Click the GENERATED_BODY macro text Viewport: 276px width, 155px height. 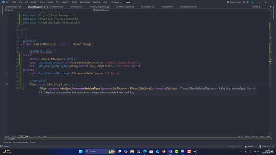[x=41, y=52]
